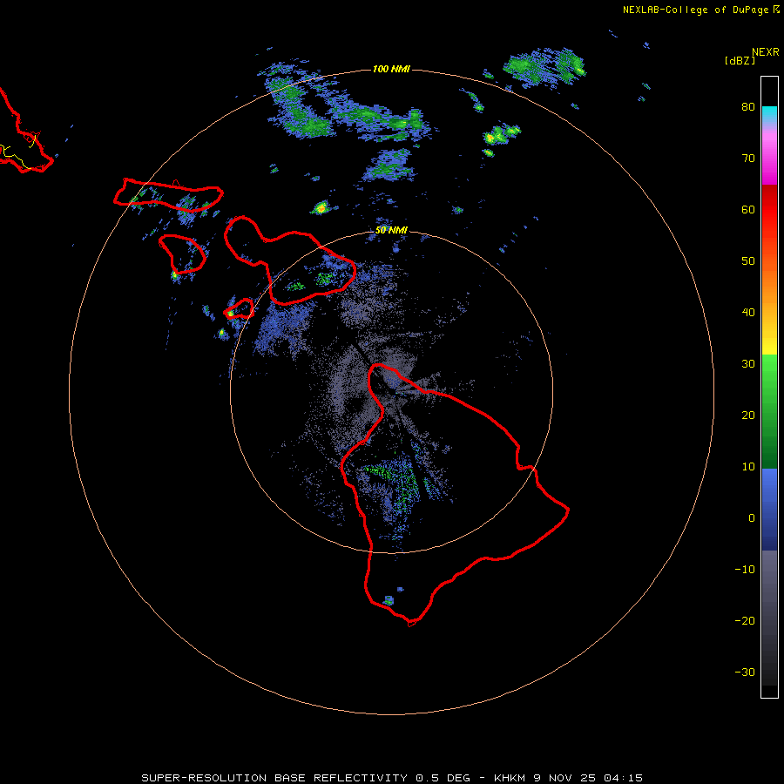Image resolution: width=784 pixels, height=784 pixels.
Task: Click the -10 value on dBZ scale
Action: [745, 570]
